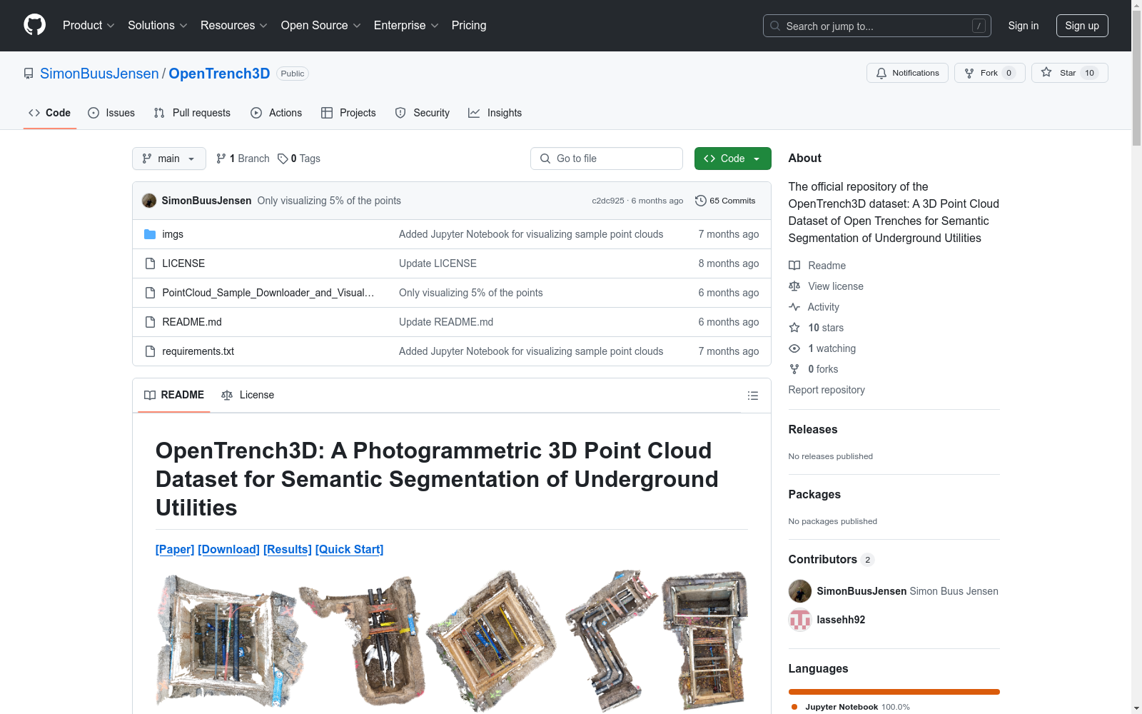Switch to the Insights tab

(495, 113)
